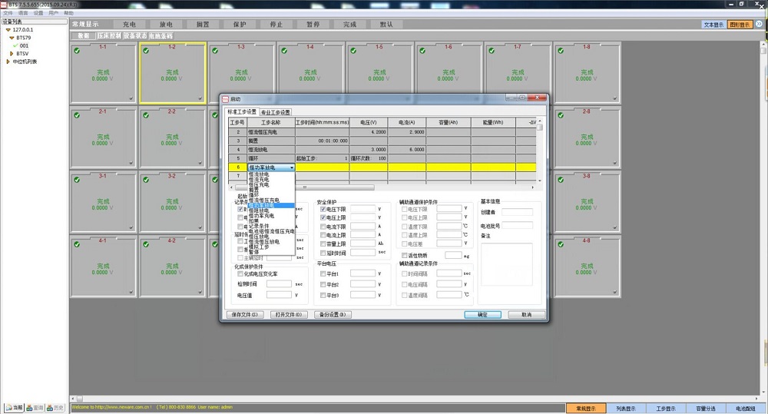This screenshot has width=768, height=414.
Task: Click the 创建者 input field
Action: (517, 212)
